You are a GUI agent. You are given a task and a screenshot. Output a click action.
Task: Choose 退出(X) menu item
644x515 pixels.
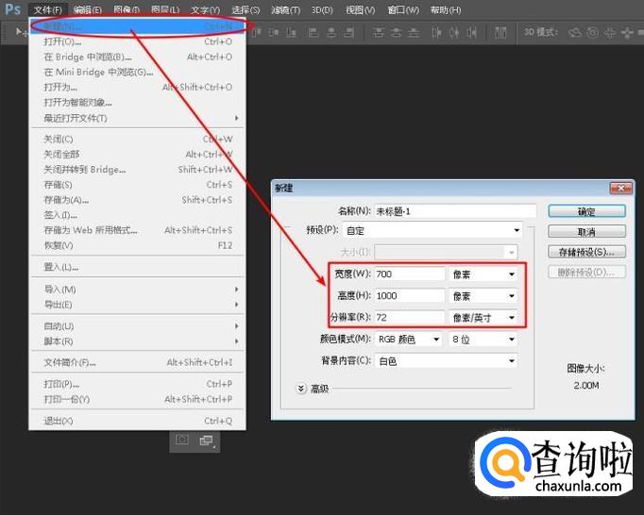point(138,421)
